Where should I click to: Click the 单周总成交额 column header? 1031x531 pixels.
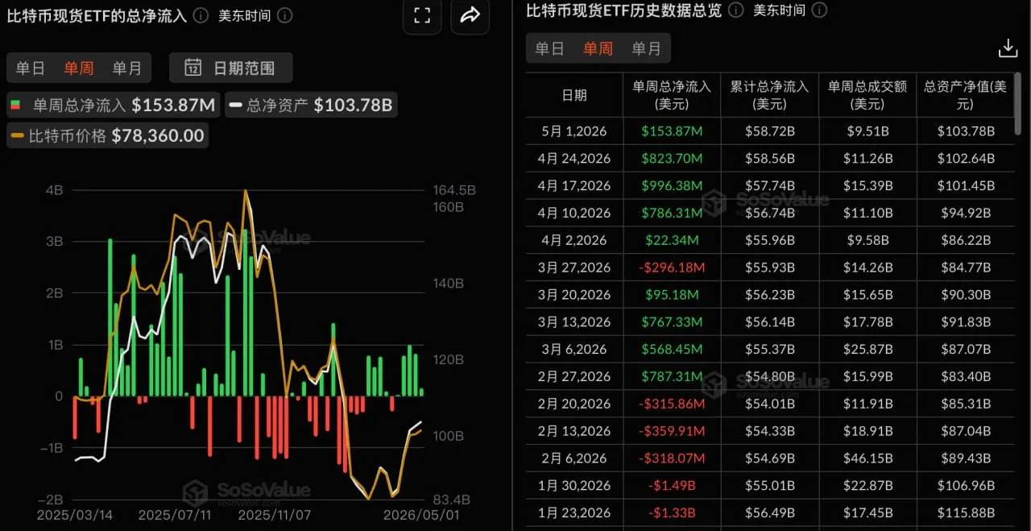pyautogui.click(x=867, y=95)
